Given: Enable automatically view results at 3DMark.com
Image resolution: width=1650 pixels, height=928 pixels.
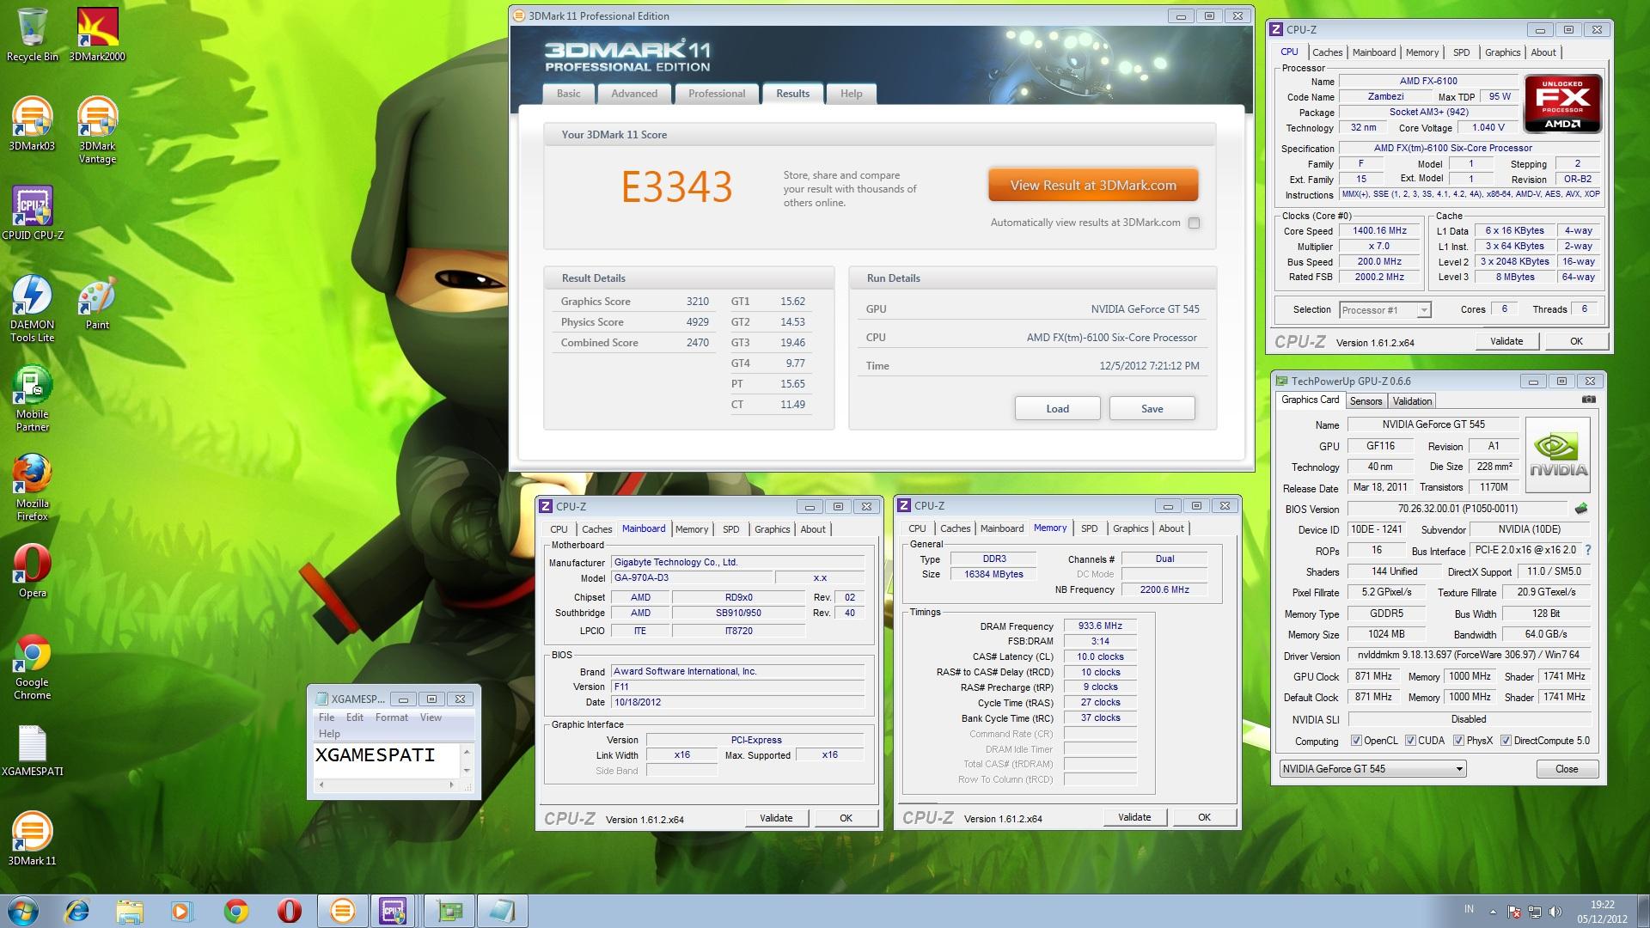Looking at the screenshot, I should (x=1194, y=223).
